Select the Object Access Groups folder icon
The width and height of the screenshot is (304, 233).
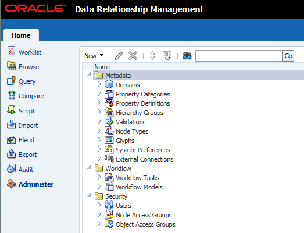click(109, 223)
